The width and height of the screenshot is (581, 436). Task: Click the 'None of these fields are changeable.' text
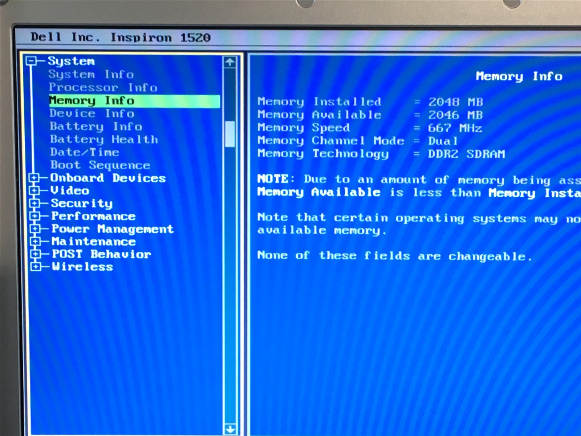click(395, 256)
